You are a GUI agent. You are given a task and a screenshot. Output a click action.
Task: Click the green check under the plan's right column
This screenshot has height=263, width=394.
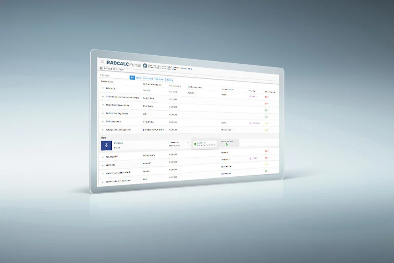coord(227,144)
